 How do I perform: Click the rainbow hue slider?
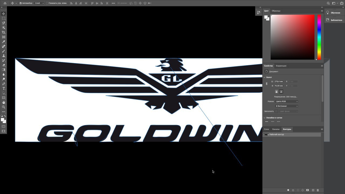point(319,37)
